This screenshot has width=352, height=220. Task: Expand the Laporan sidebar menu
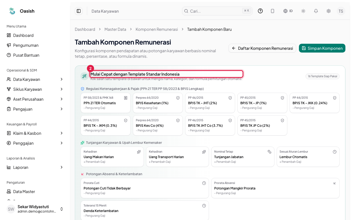(x=35, y=167)
